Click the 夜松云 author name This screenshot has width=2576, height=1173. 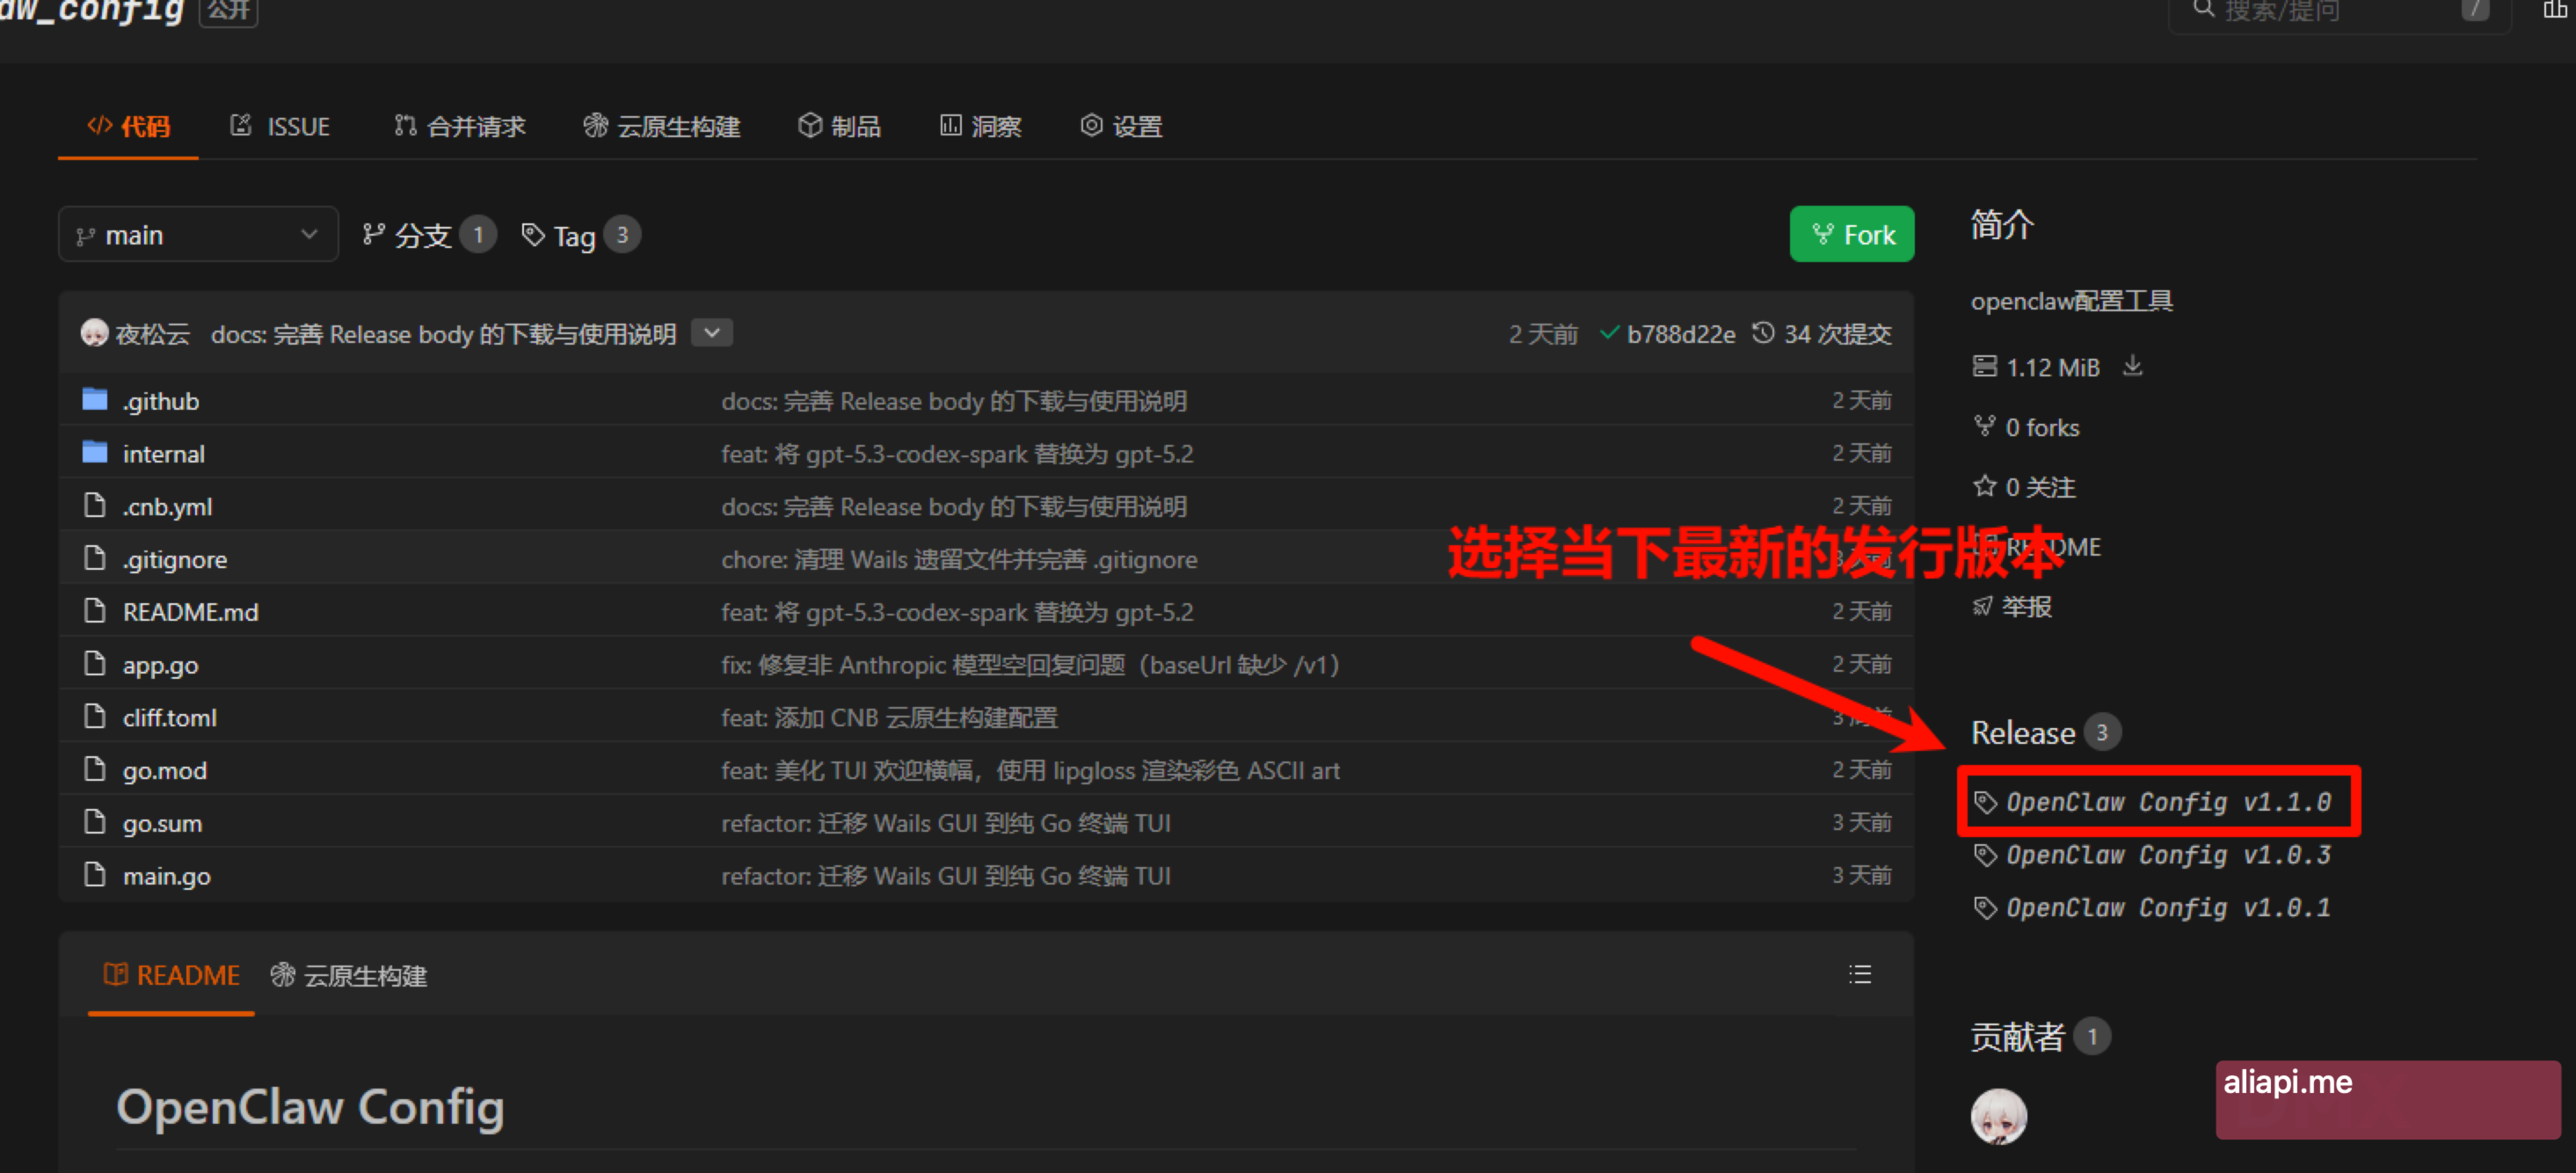[x=152, y=334]
